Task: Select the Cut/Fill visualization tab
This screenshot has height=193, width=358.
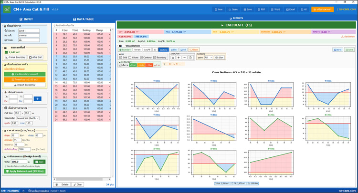Action: pyautogui.click(x=147, y=49)
